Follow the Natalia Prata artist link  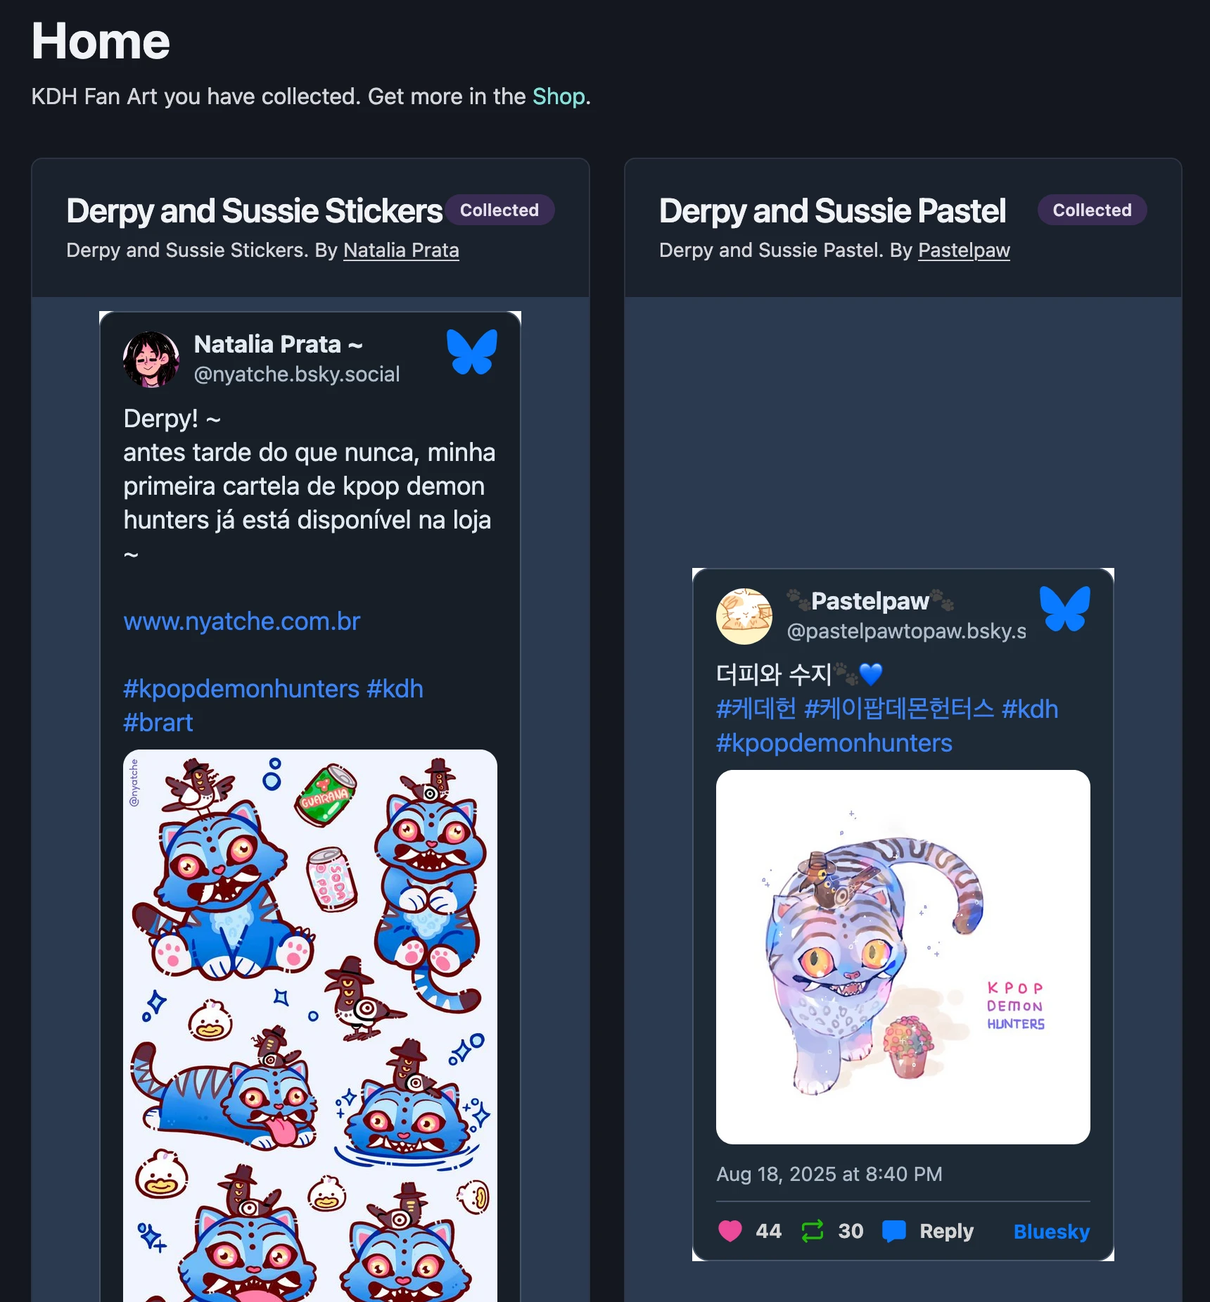pos(401,251)
